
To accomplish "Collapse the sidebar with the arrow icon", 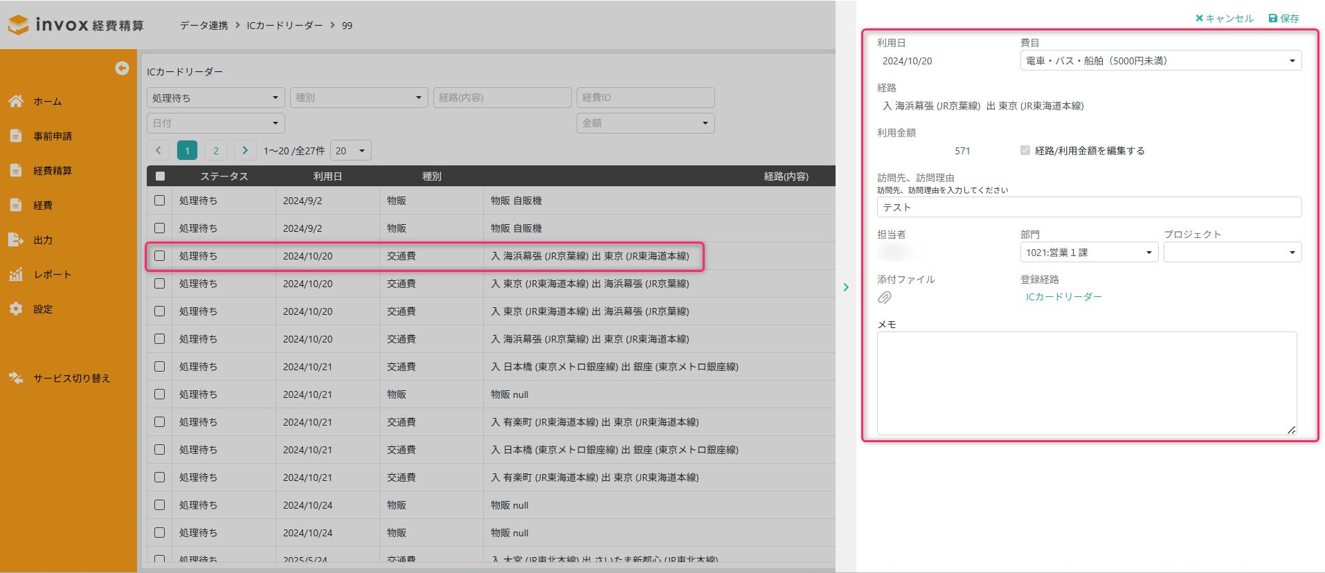I will pos(122,68).
